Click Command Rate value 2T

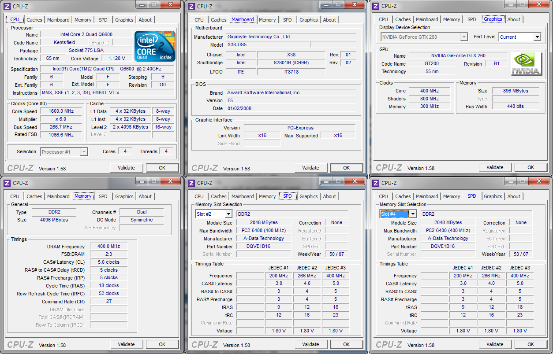pyautogui.click(x=109, y=302)
